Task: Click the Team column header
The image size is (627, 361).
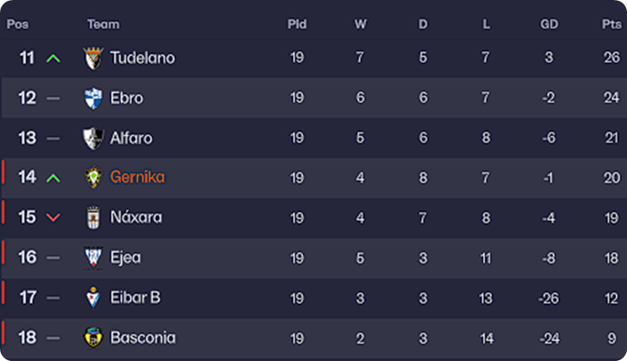Action: 103,24
